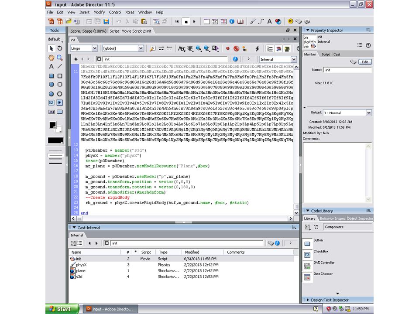This screenshot has width=419, height=314.
Task: Click the Name field in Property Inspector
Action: [347, 70]
